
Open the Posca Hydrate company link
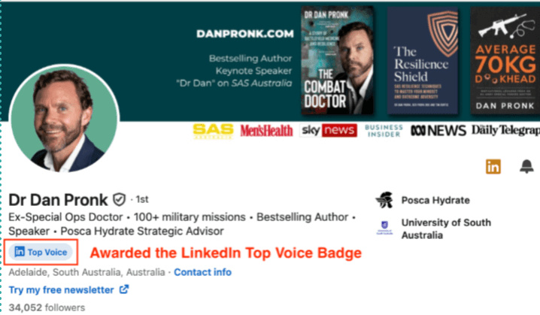[435, 201]
